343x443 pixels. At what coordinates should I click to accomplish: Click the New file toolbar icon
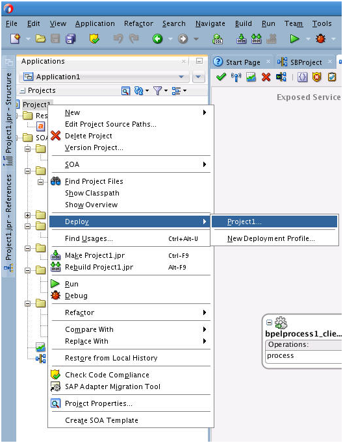(15, 38)
